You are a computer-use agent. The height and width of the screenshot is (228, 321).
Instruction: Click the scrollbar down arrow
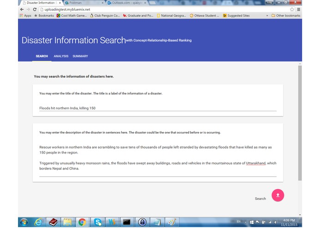tap(300, 215)
